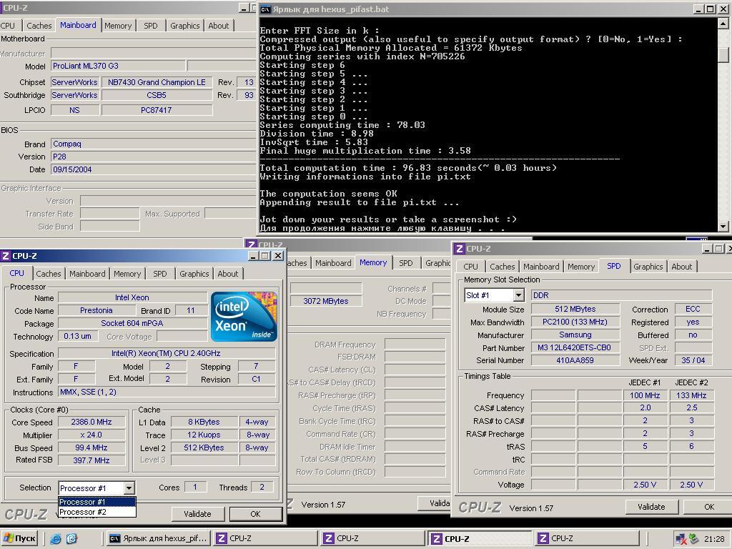Open the Processor selection dropdown arrow

pos(129,488)
